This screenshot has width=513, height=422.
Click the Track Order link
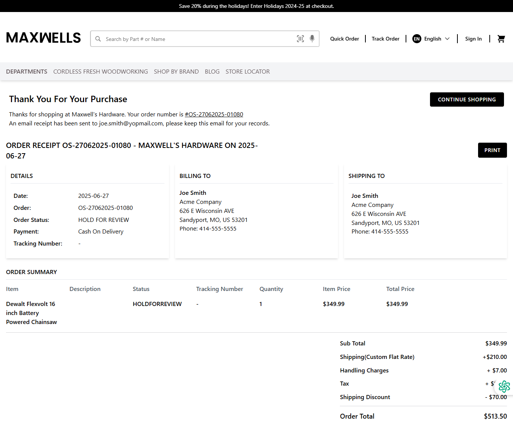tap(386, 39)
